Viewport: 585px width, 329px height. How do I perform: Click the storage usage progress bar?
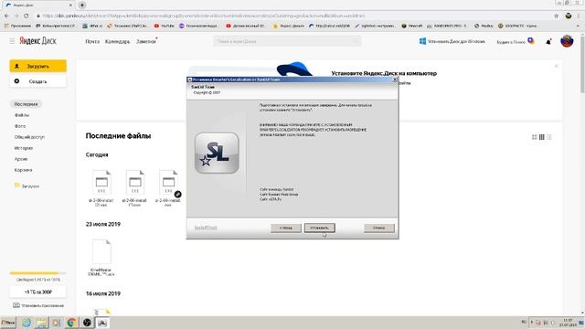37,273
